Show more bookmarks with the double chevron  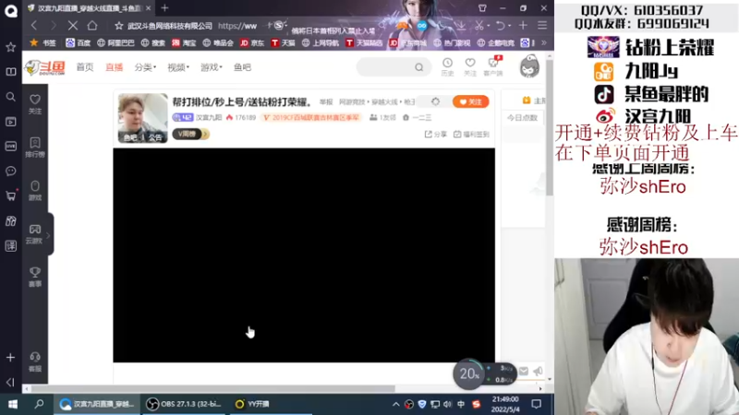pos(544,42)
